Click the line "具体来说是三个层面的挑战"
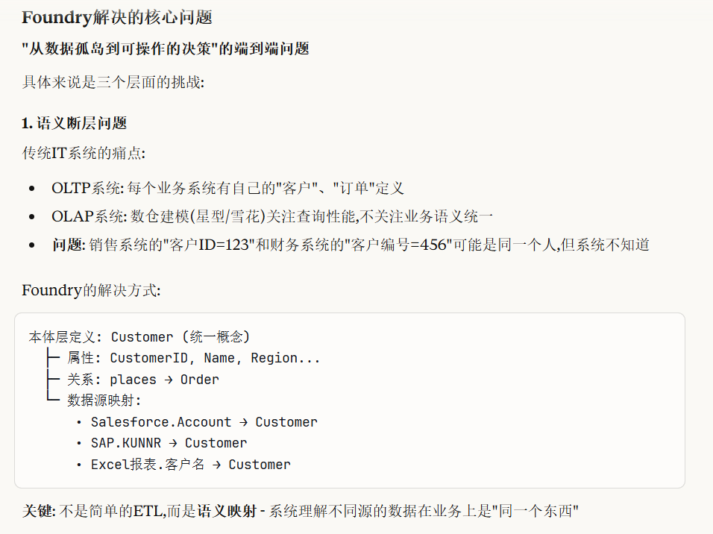 113,82
